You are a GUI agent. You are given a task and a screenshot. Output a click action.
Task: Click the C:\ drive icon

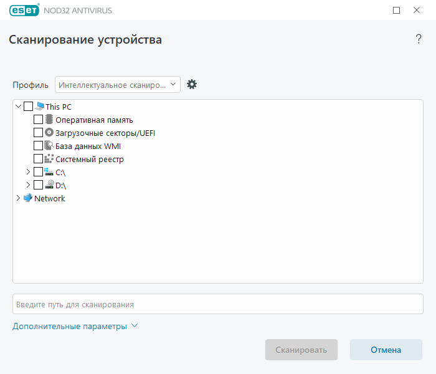pyautogui.click(x=49, y=171)
